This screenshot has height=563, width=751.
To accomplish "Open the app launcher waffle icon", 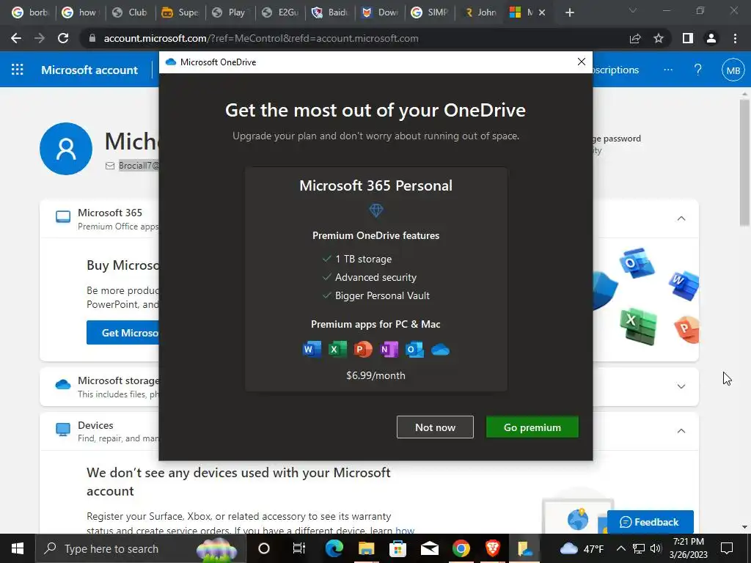I will 18,70.
